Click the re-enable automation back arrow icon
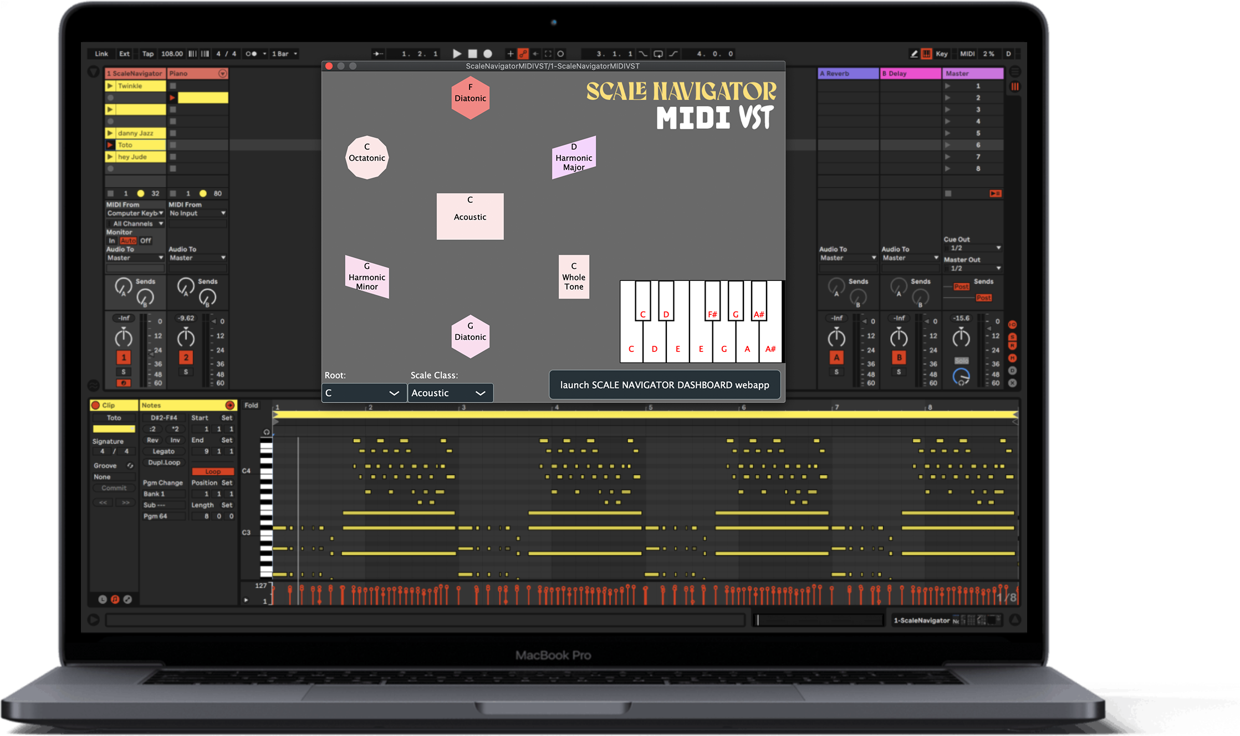The width and height of the screenshot is (1240, 736). [x=535, y=54]
